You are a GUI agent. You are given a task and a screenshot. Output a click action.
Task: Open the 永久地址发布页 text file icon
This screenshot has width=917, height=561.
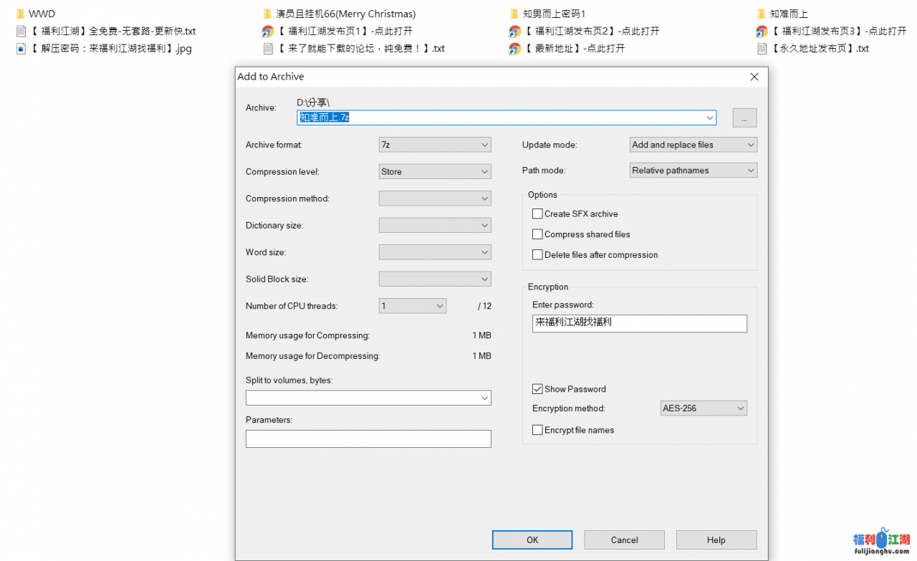[x=762, y=49]
